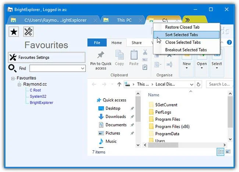Image resolution: width=239 pixels, height=172 pixels.
Task: Click the Refresh icon beside address bar
Action: [x=198, y=84]
